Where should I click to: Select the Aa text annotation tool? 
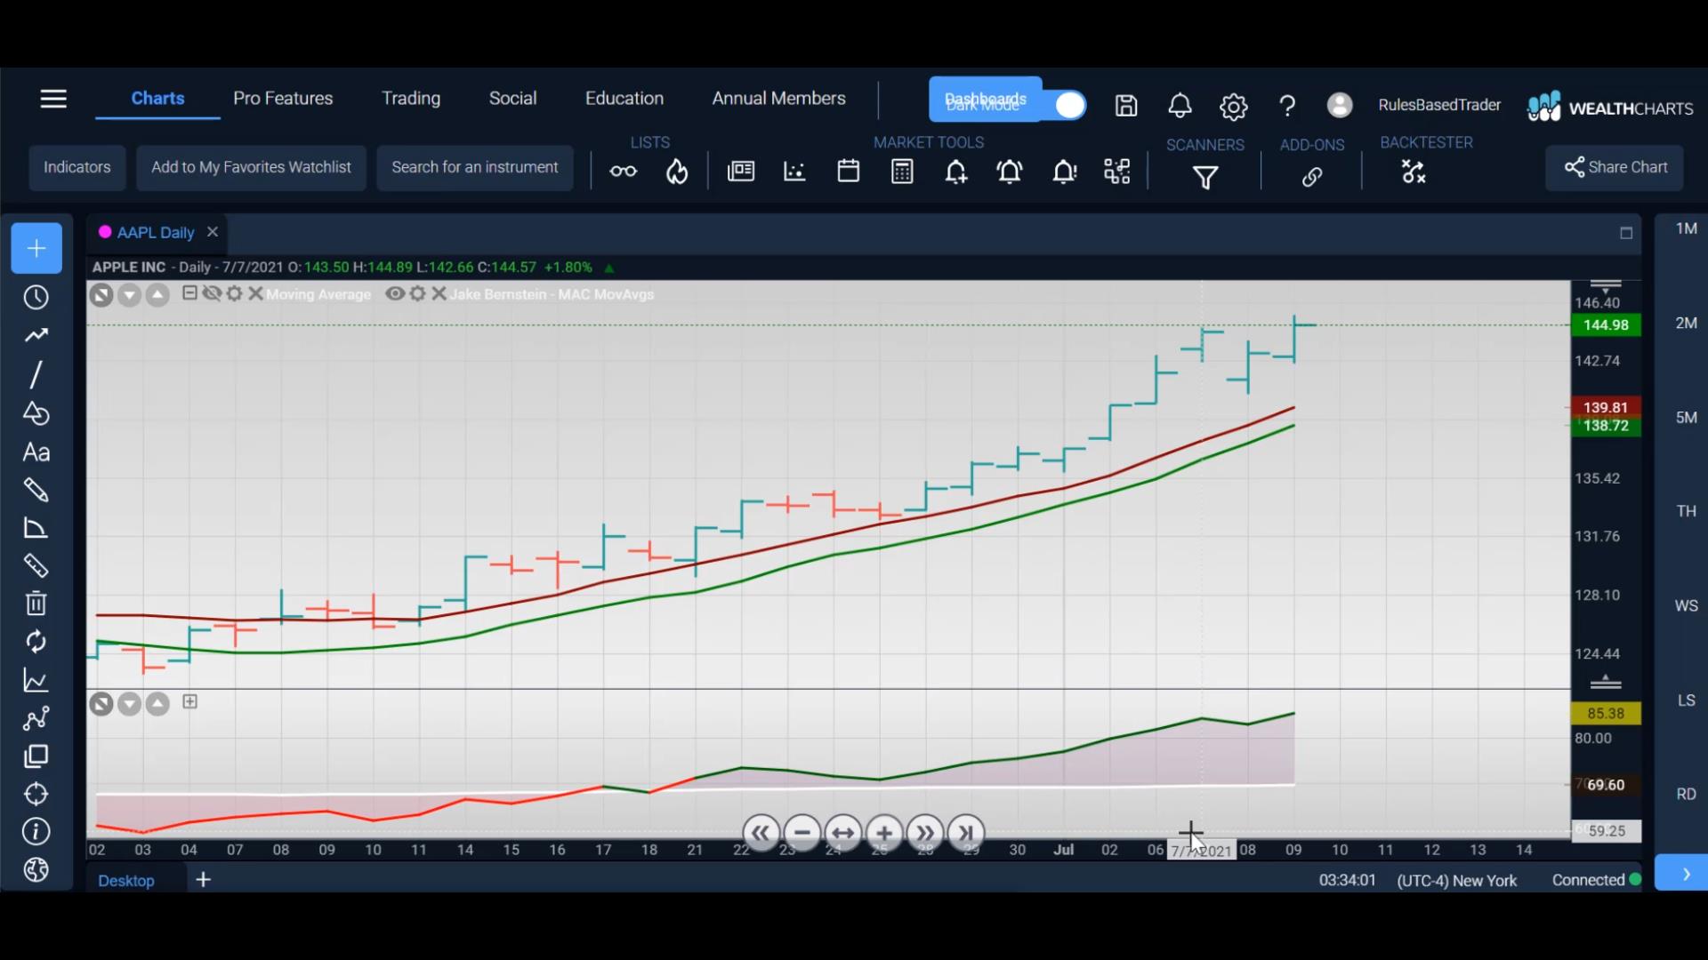click(36, 452)
